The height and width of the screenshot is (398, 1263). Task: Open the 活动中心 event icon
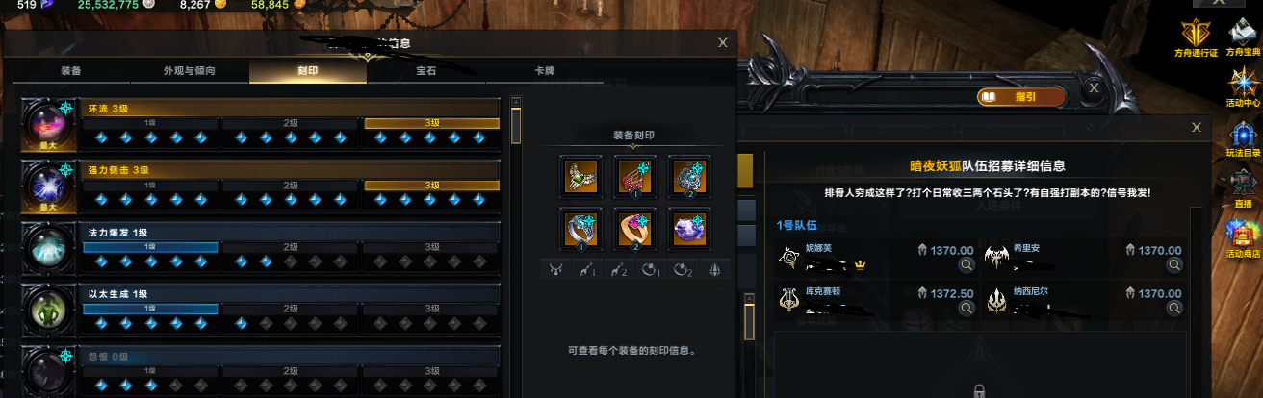pos(1243,87)
